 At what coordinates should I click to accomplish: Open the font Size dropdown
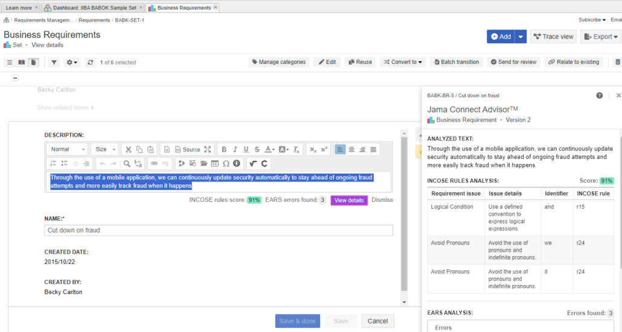click(x=104, y=149)
